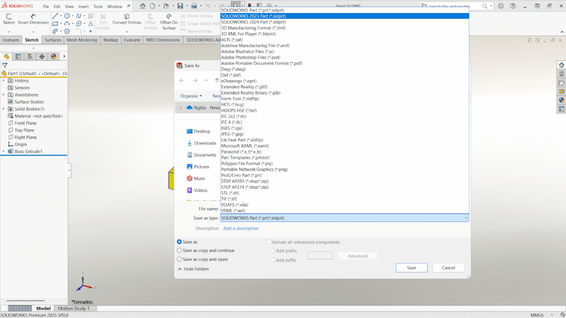Click the Print icon in toolbar
Image resolution: width=566 pixels, height=318 pixels.
[194, 6]
